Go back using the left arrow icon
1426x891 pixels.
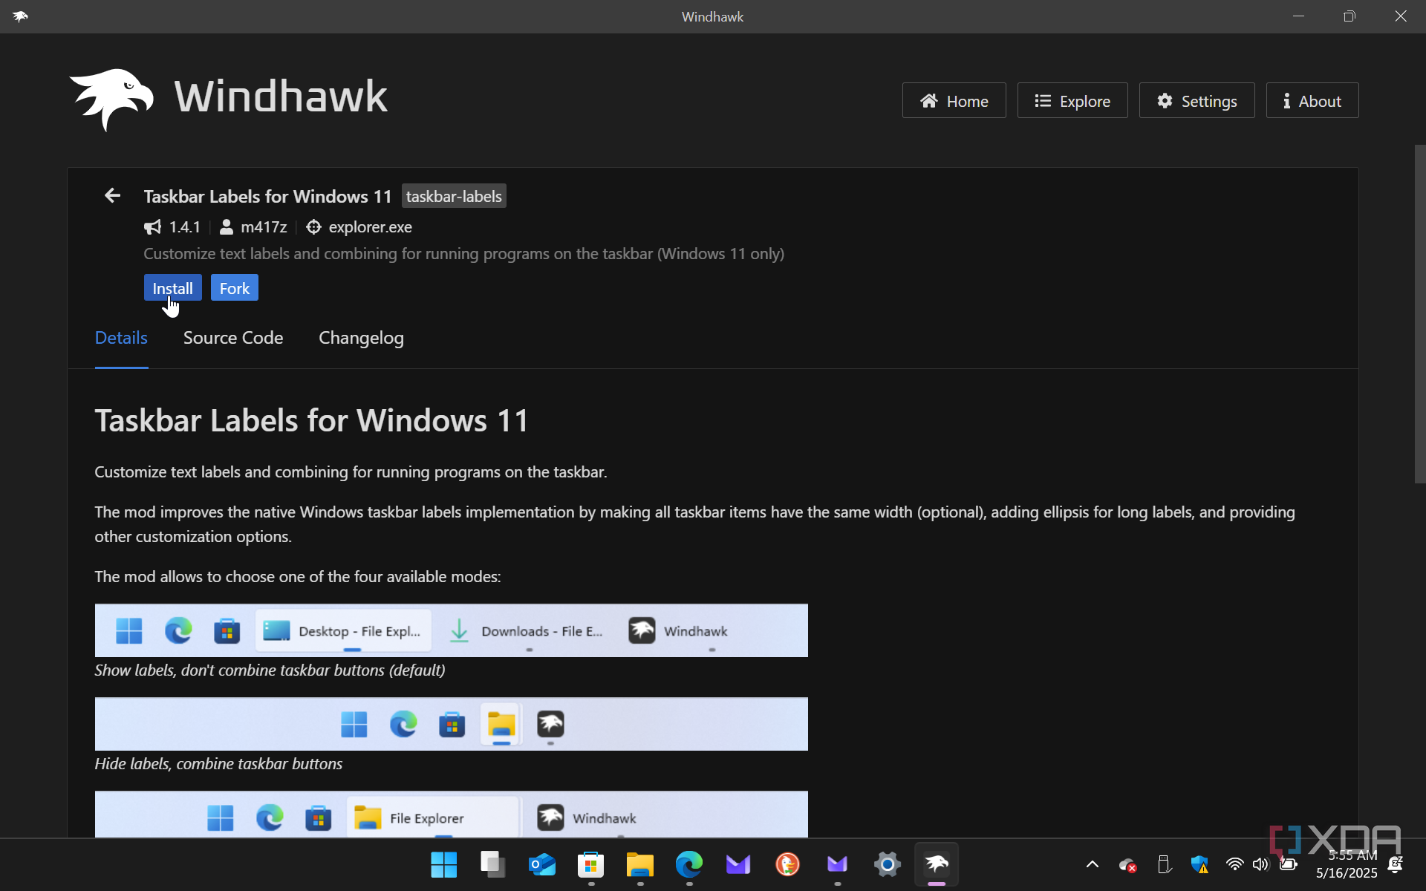tap(112, 195)
